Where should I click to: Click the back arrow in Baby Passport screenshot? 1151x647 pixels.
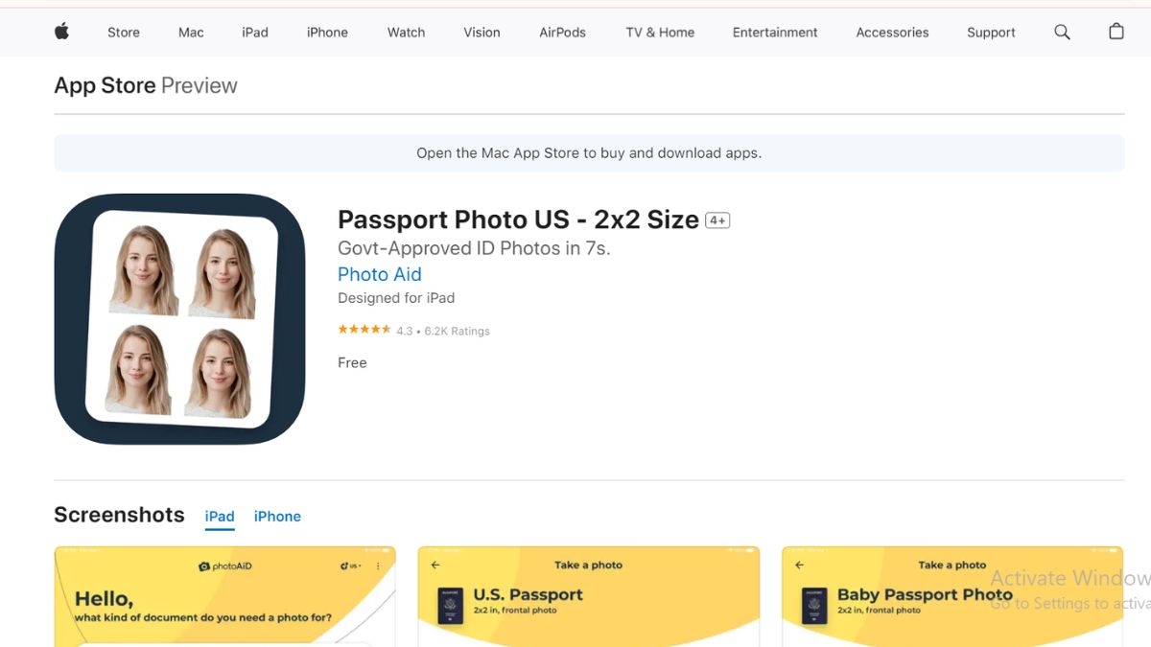tap(799, 566)
